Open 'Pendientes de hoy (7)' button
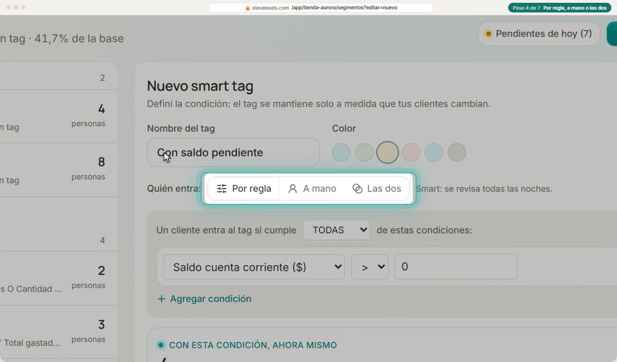The image size is (617, 362). pyautogui.click(x=539, y=33)
